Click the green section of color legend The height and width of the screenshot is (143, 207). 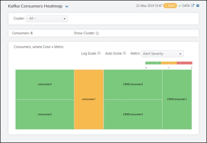click(153, 63)
